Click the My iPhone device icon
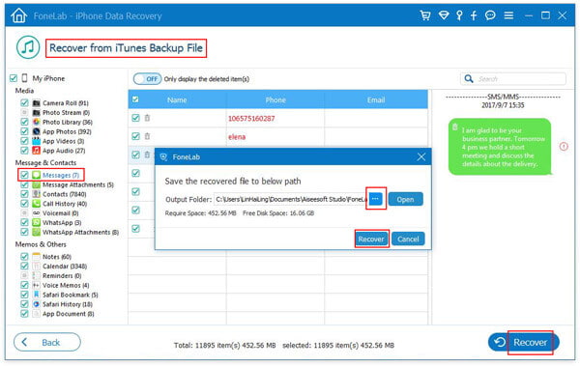This screenshot has width=580, height=366. pos(25,78)
